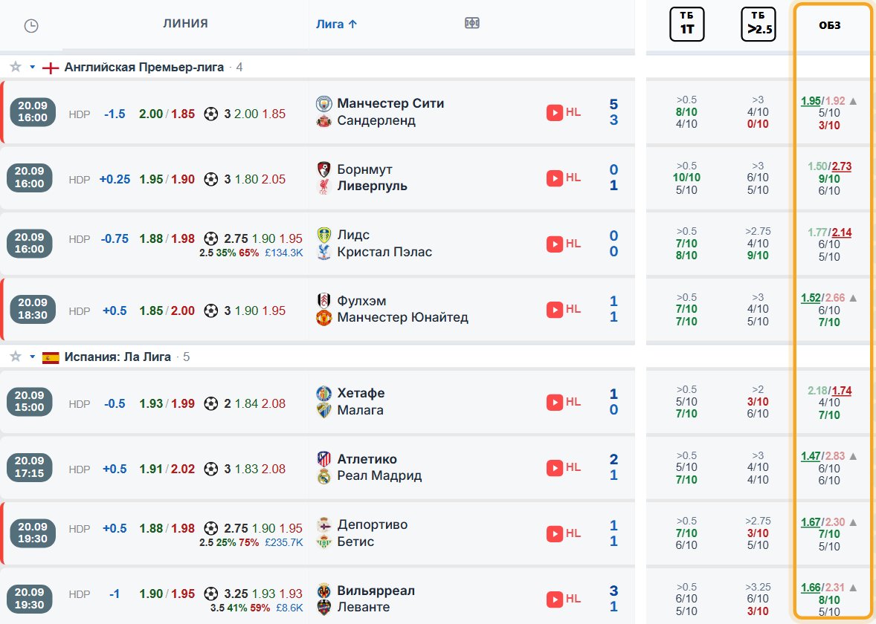This screenshot has width=876, height=624.
Task: Click the Ливерпуль club crest
Action: (x=324, y=186)
